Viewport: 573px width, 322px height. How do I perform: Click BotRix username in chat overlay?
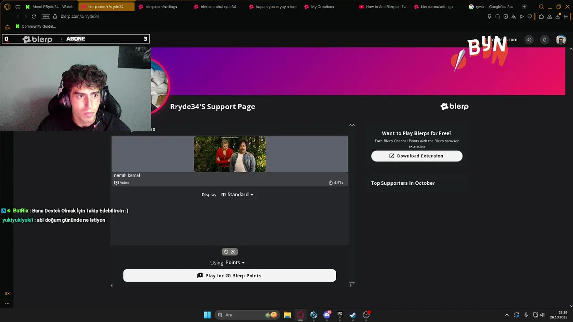click(x=21, y=211)
